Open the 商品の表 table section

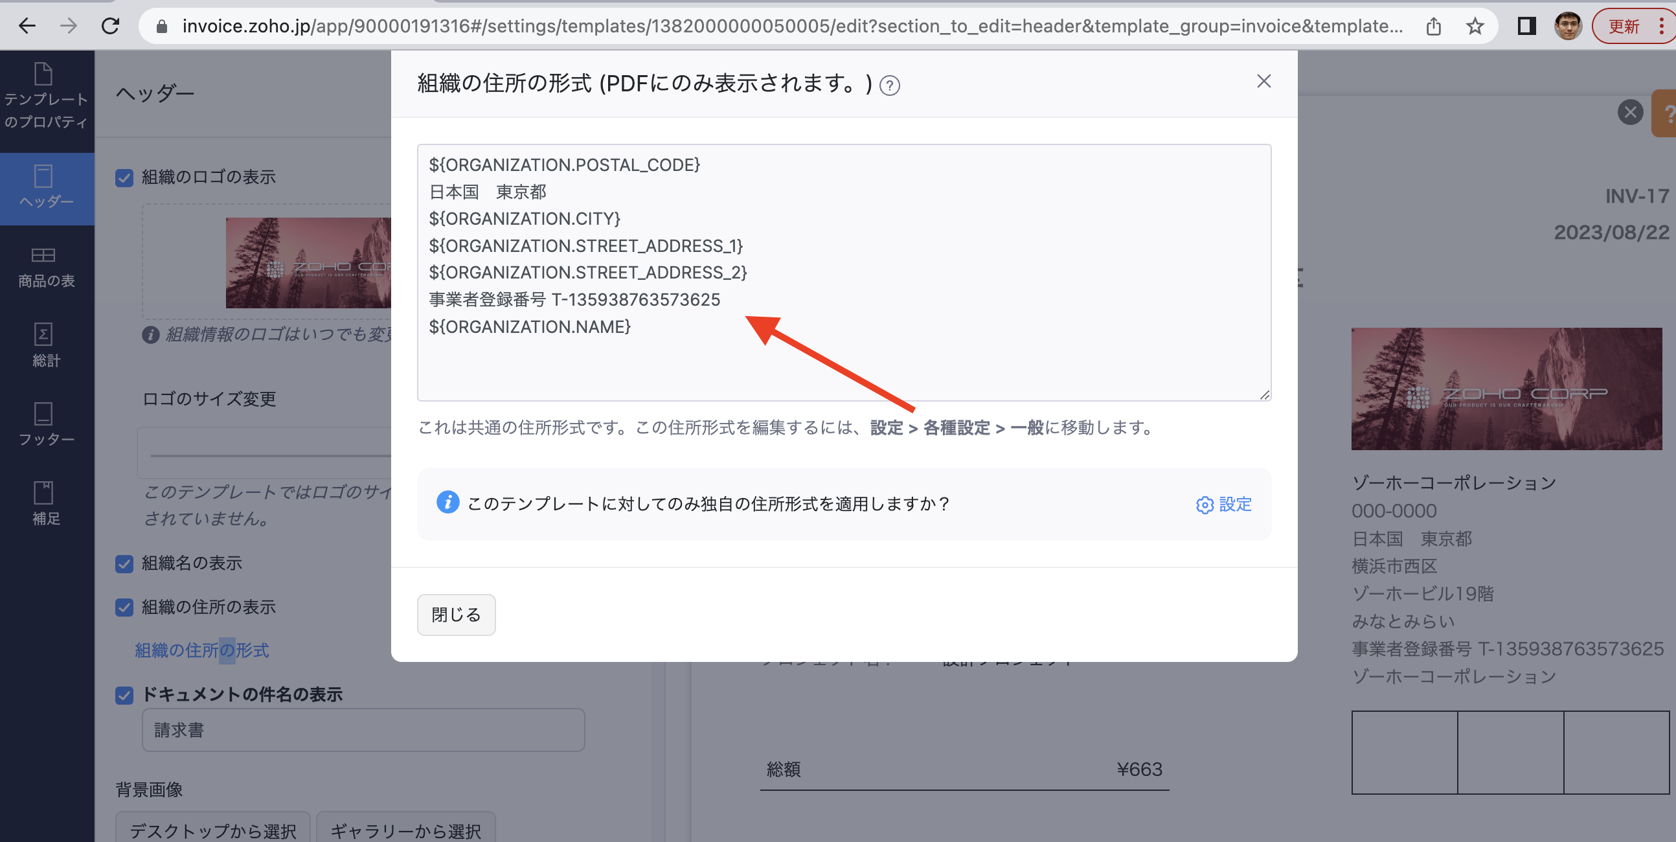coord(45,267)
